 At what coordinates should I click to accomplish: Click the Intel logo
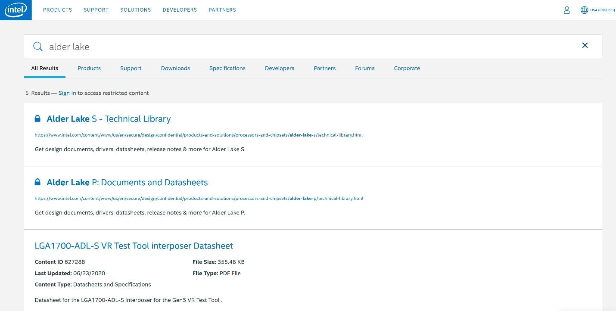click(16, 10)
